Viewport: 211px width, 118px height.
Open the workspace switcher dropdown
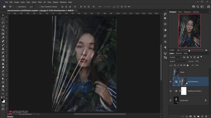coord(203,7)
